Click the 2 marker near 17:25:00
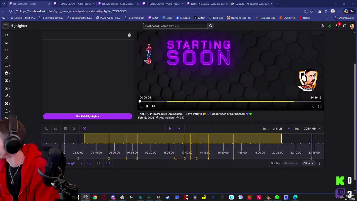This screenshot has width=357, height=201. click(233, 159)
